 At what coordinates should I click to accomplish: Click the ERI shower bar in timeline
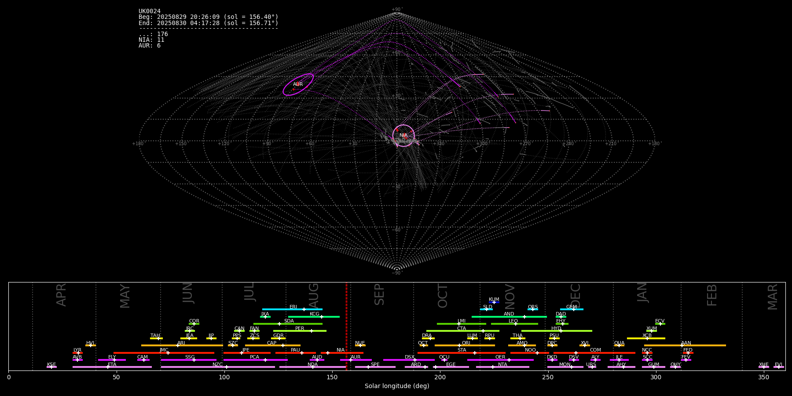[x=292, y=309]
